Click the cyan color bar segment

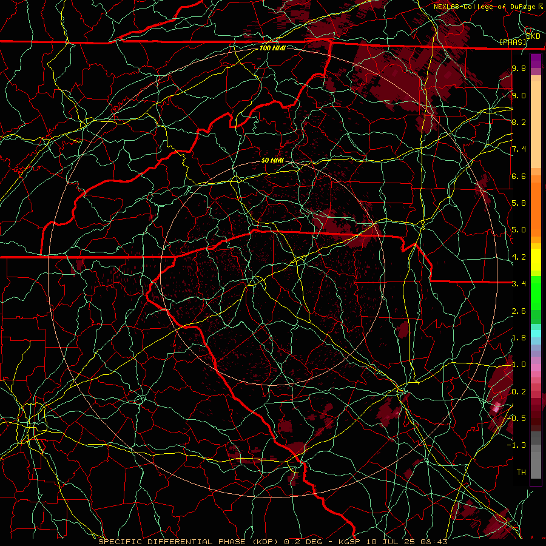(x=536, y=334)
